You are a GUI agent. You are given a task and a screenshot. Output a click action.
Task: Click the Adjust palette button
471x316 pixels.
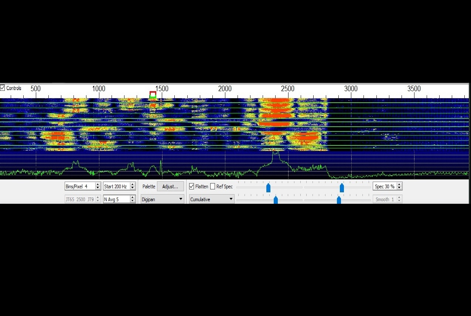click(x=170, y=186)
